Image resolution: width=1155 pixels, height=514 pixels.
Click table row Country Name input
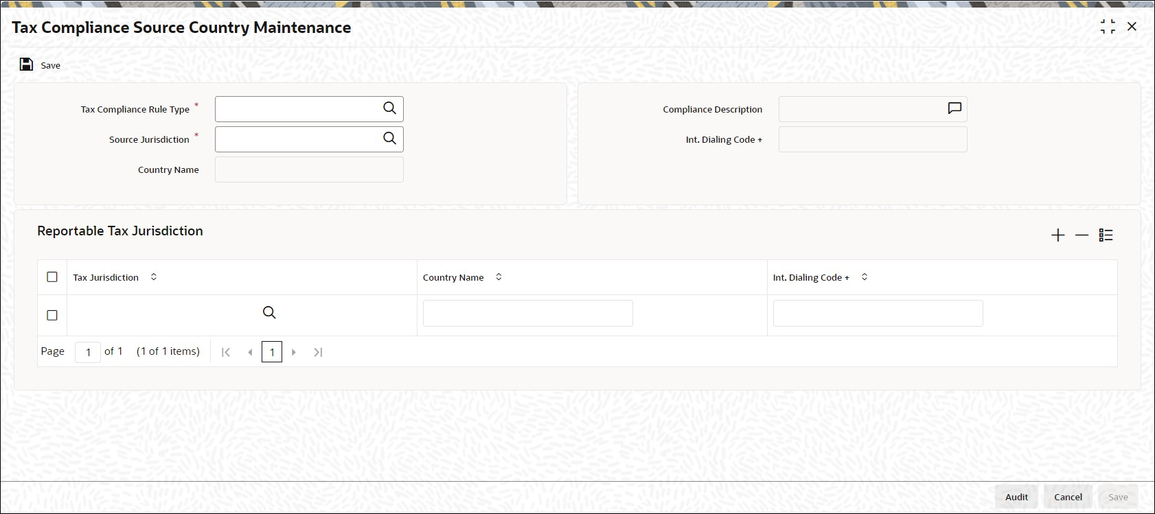click(x=528, y=314)
